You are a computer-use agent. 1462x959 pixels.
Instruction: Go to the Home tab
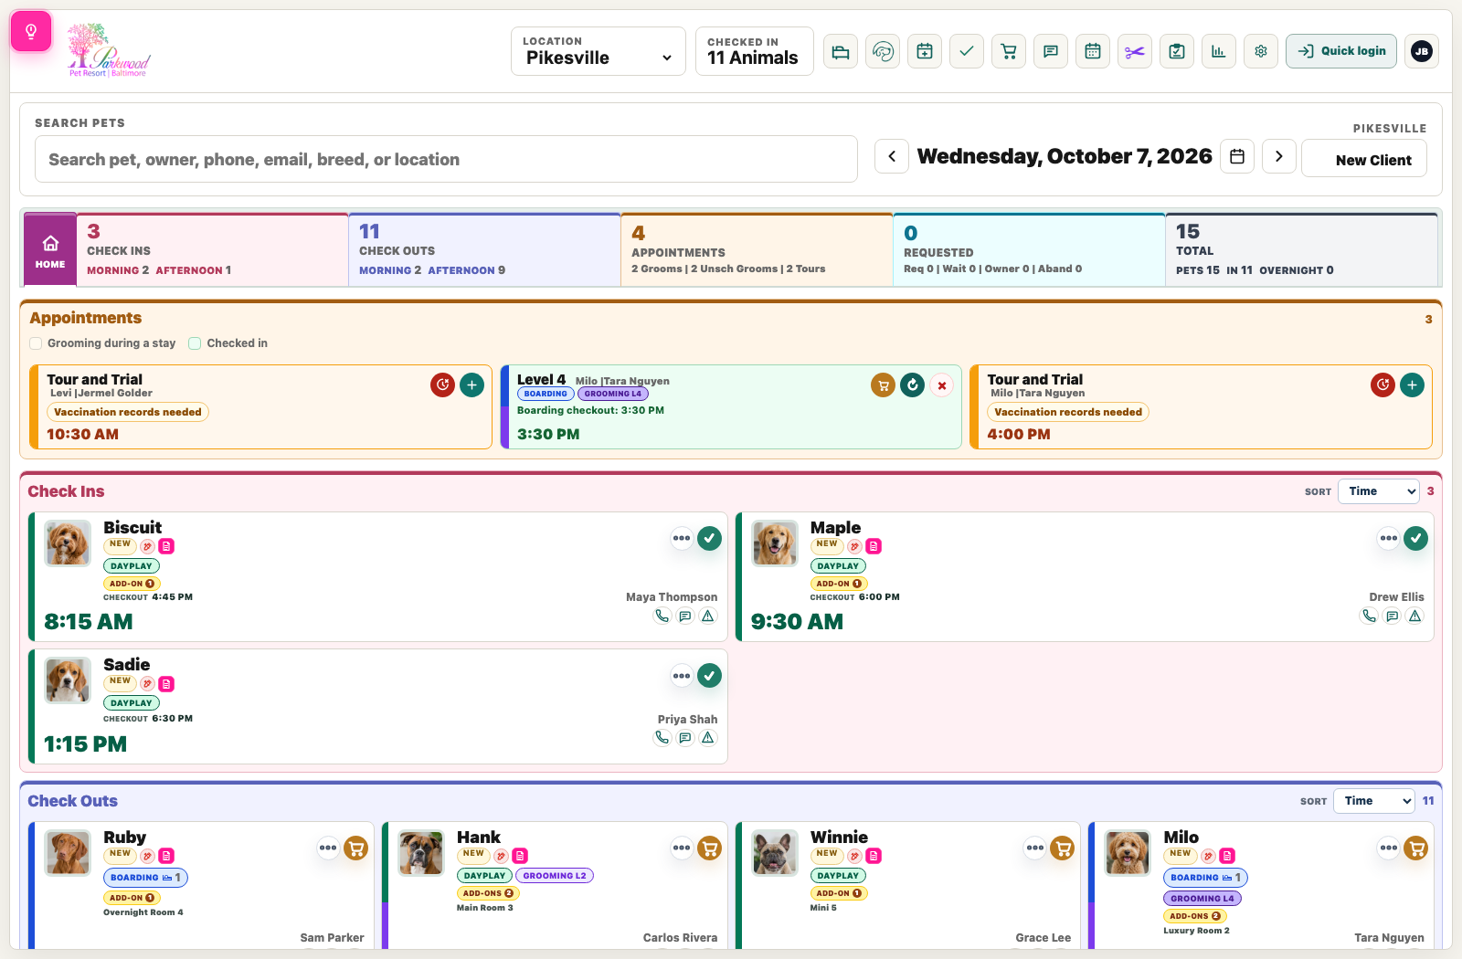pyautogui.click(x=50, y=250)
